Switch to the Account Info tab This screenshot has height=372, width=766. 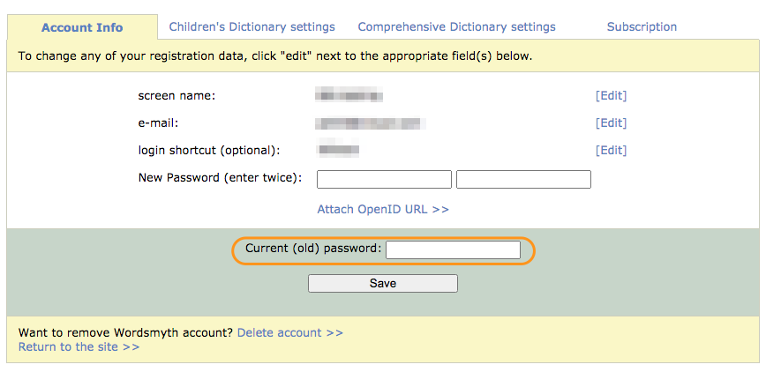coord(82,27)
